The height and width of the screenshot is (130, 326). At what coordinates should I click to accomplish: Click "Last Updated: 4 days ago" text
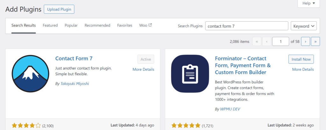132,125
